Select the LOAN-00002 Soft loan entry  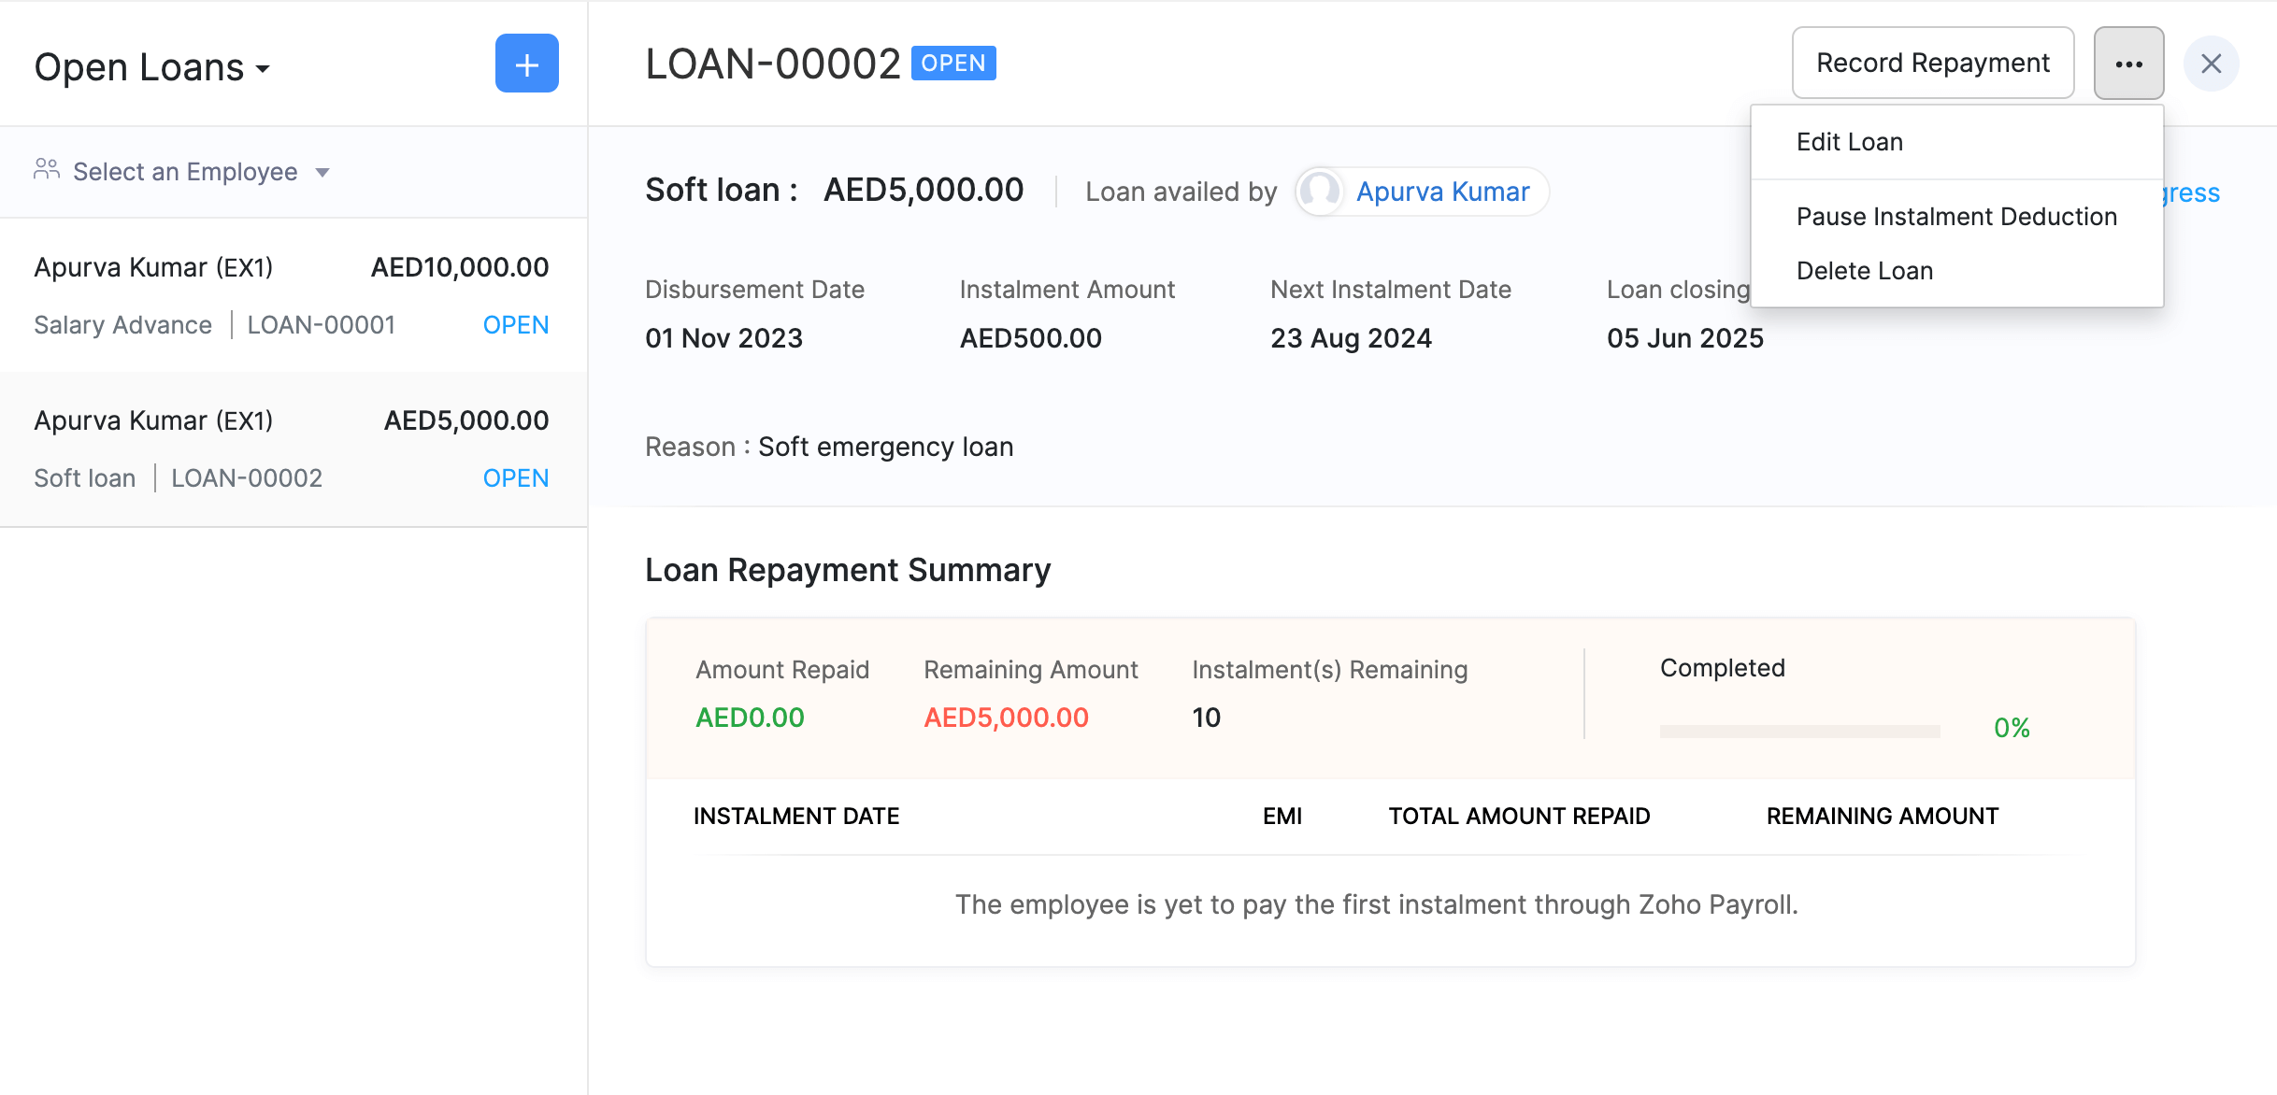(293, 448)
